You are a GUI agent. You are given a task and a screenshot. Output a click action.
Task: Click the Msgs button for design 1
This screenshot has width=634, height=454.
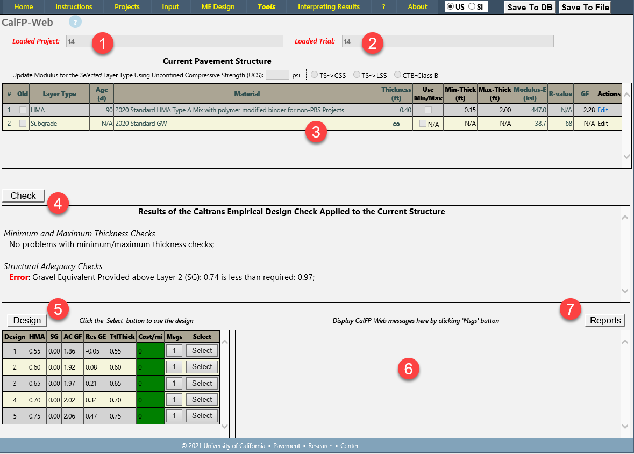pos(174,351)
